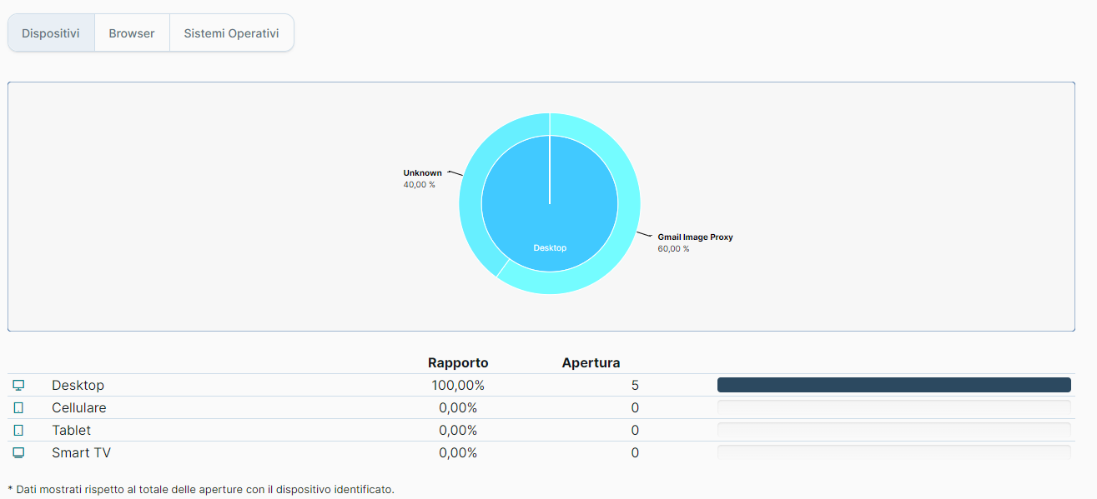Image resolution: width=1097 pixels, height=499 pixels.
Task: Switch to the Dispositivi tab
Action: (x=51, y=33)
